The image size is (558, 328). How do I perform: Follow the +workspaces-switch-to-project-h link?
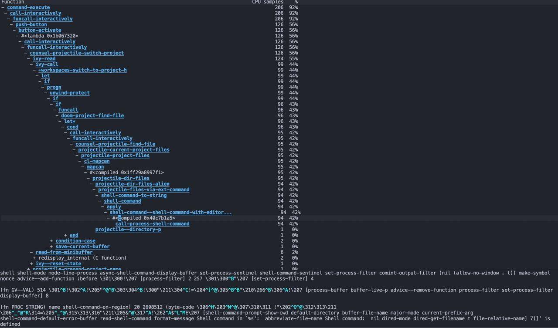click(x=82, y=70)
